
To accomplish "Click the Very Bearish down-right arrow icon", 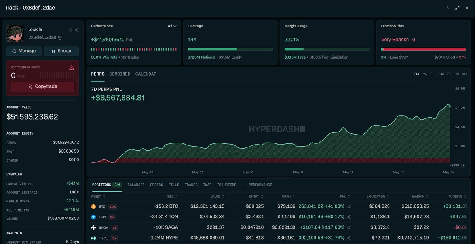I will click(x=414, y=40).
